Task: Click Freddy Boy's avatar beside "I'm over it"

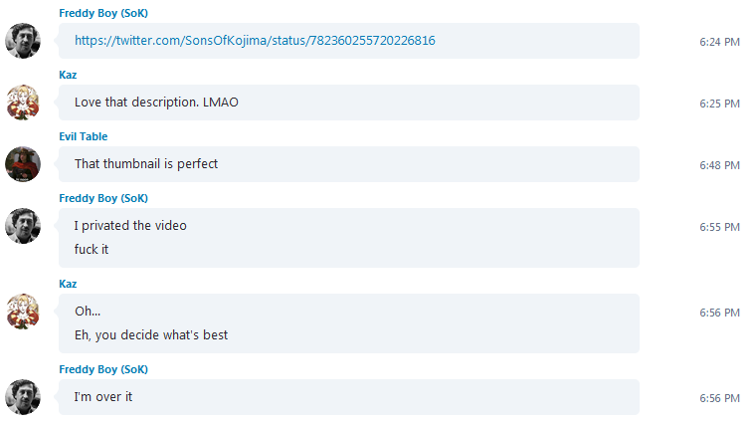Action: pyautogui.click(x=23, y=397)
